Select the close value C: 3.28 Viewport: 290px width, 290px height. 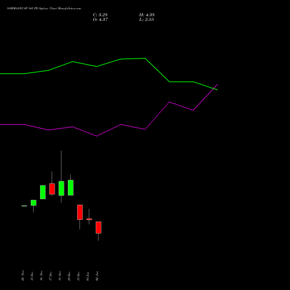[100, 15]
